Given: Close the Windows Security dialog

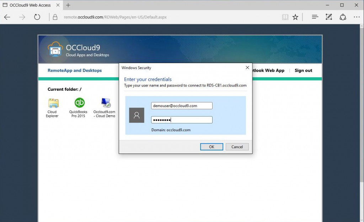Looking at the screenshot, I should pos(247,68).
